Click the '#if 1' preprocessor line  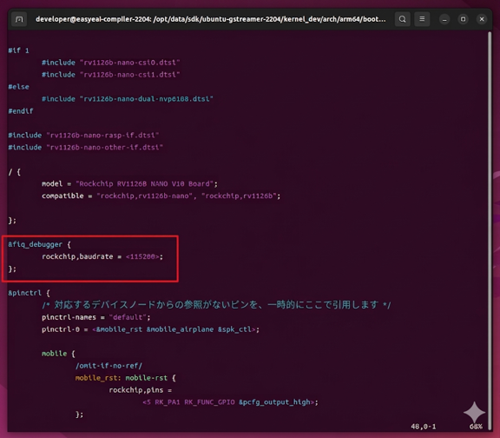coord(18,50)
